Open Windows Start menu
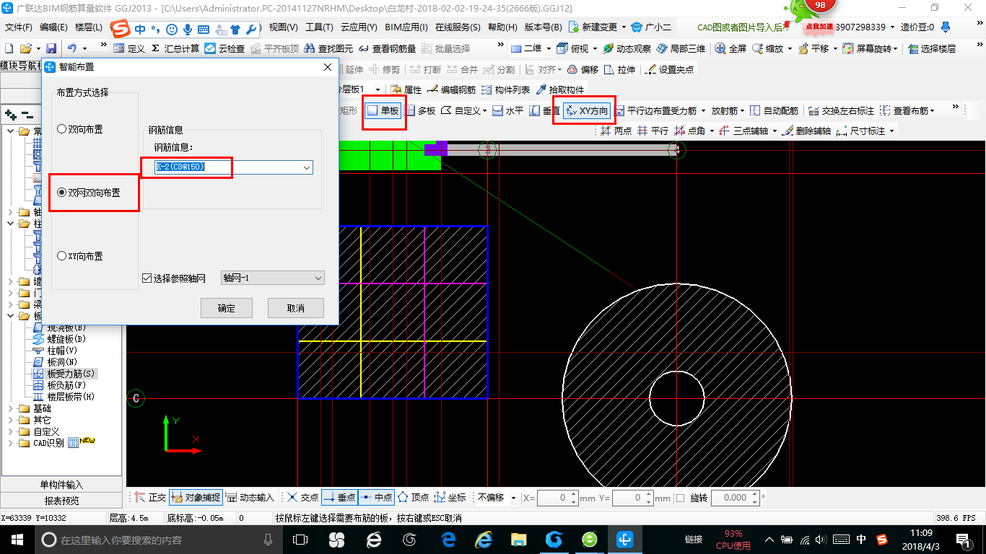986x554 pixels. [17, 540]
